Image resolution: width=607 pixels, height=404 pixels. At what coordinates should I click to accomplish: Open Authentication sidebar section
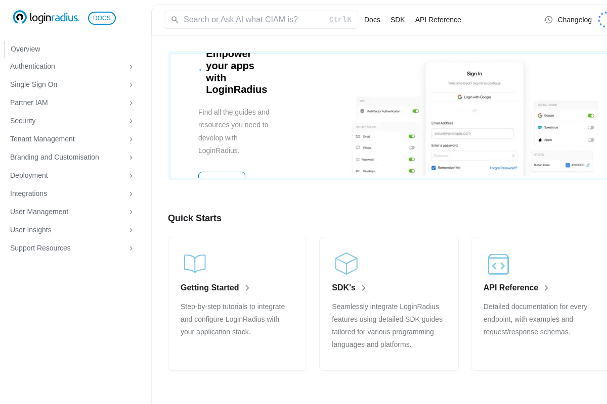[32, 66]
